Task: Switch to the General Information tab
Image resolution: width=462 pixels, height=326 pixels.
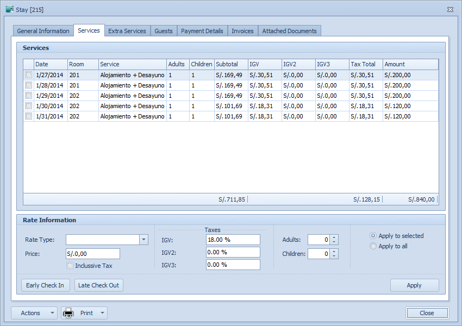Action: click(42, 31)
